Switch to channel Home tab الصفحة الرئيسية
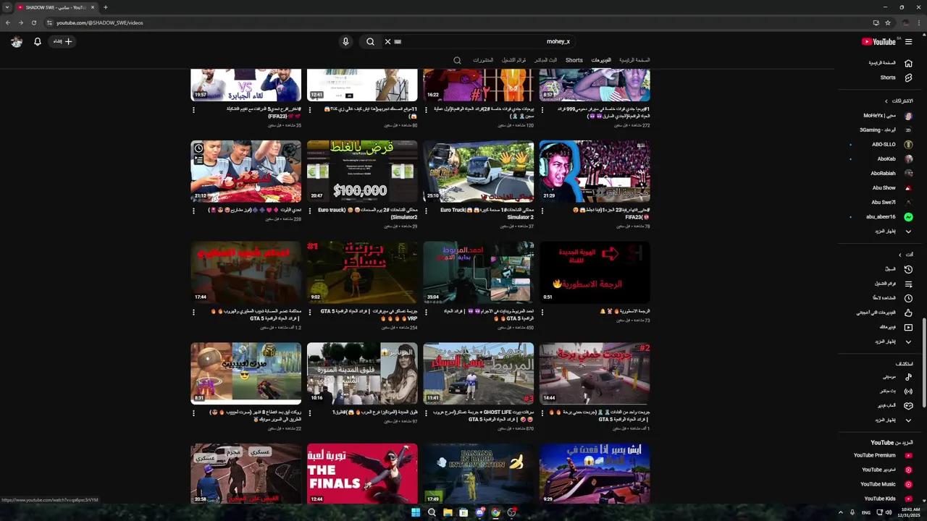 634,60
